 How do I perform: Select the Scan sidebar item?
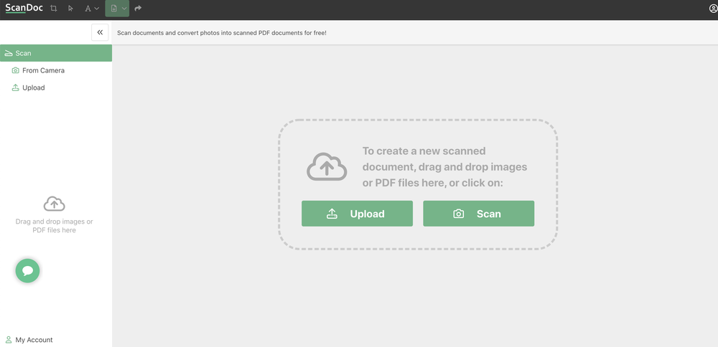click(x=56, y=53)
